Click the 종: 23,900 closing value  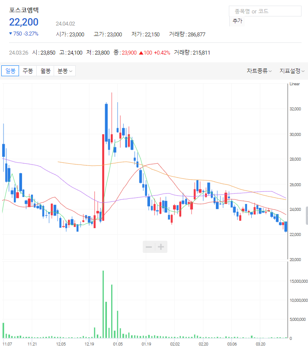point(125,52)
